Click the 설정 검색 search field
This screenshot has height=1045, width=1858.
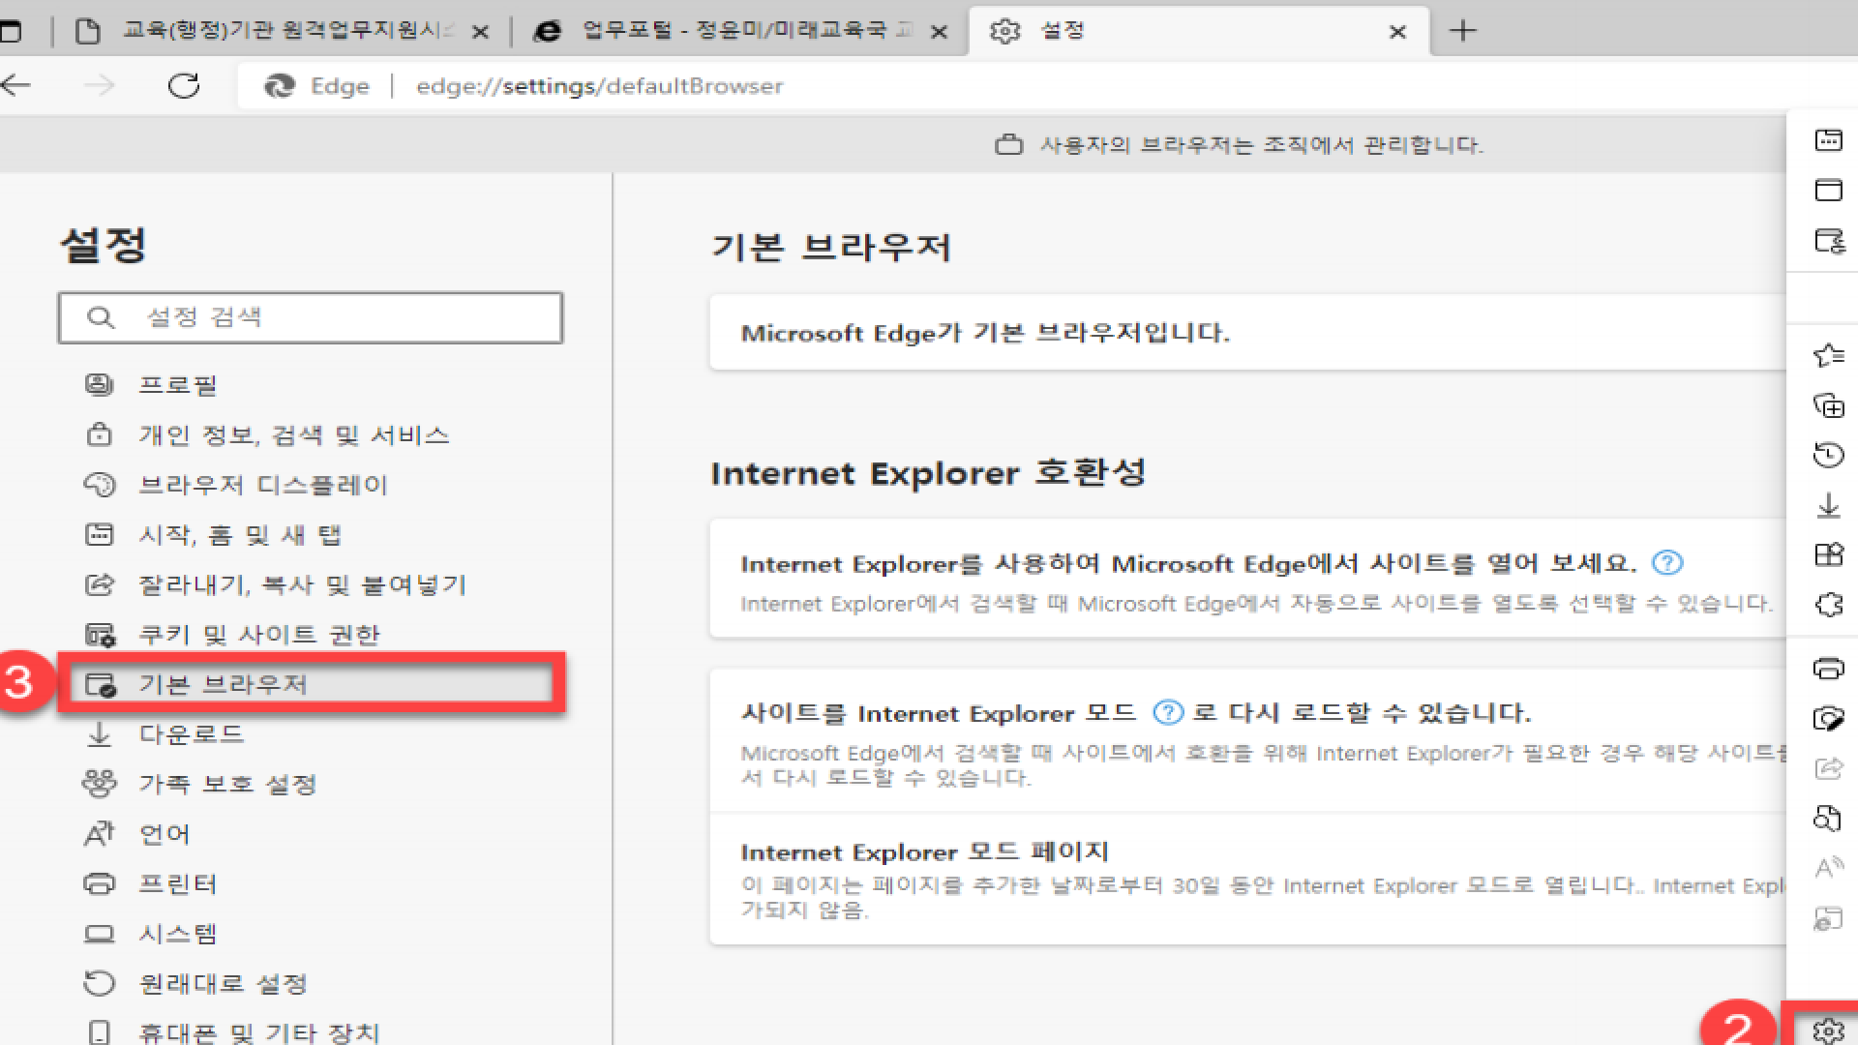(x=311, y=317)
